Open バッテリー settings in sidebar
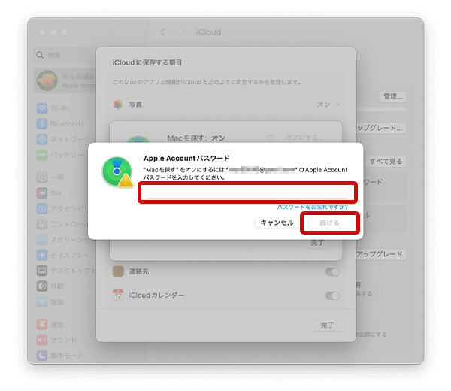Image resolution: width=451 pixels, height=391 pixels. (x=60, y=155)
